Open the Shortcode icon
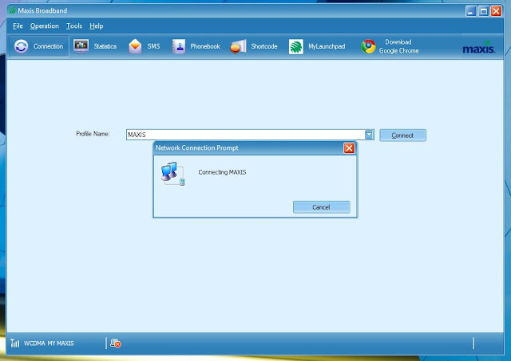The width and height of the screenshot is (511, 361). pos(238,46)
